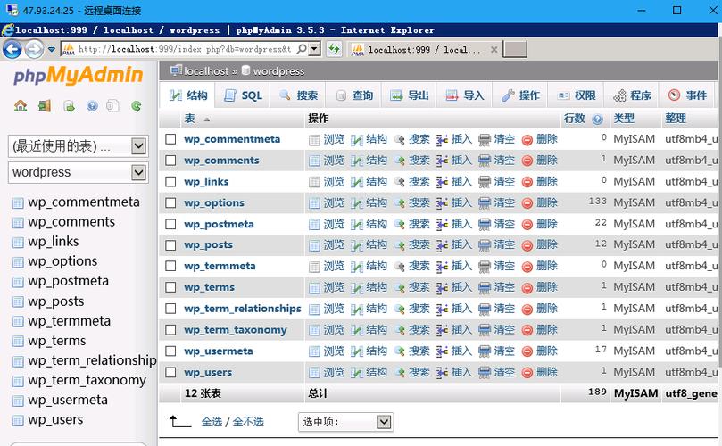Screen dimensions: 722x446
Task: Check the wp_postmeta row checkbox
Action: (x=170, y=224)
